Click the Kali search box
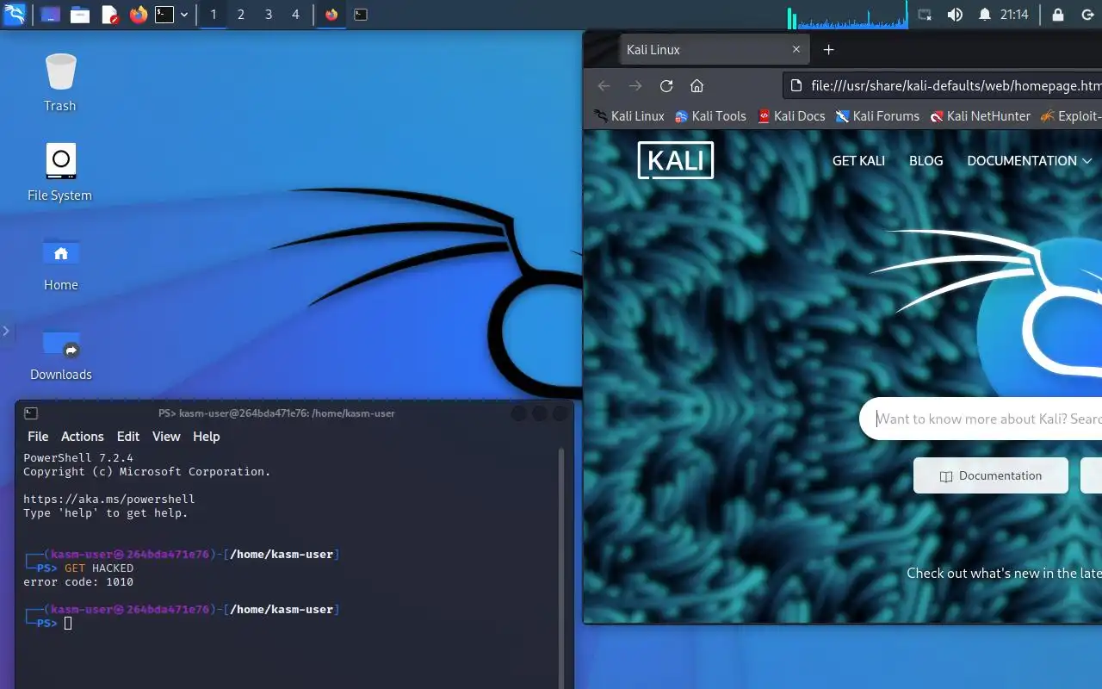 [981, 419]
